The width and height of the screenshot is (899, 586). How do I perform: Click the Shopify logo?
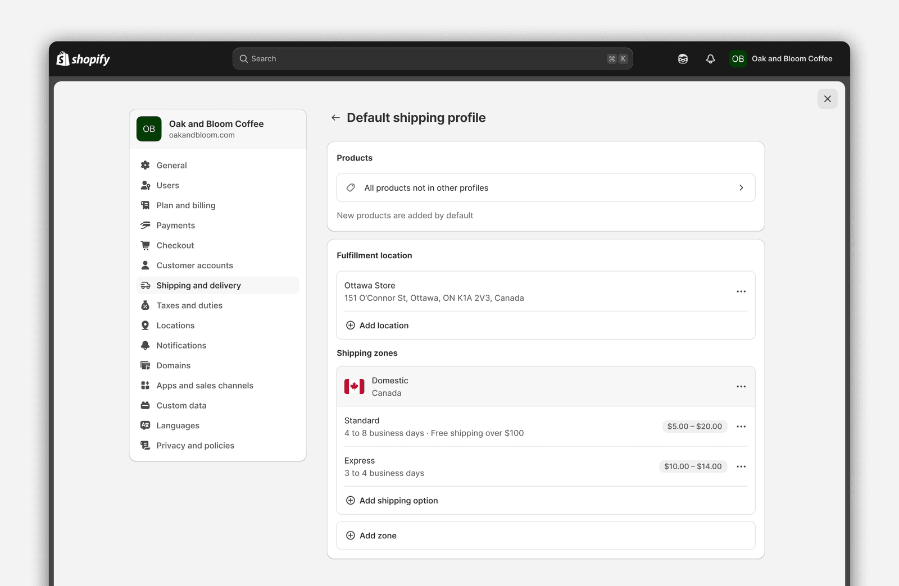[83, 59]
